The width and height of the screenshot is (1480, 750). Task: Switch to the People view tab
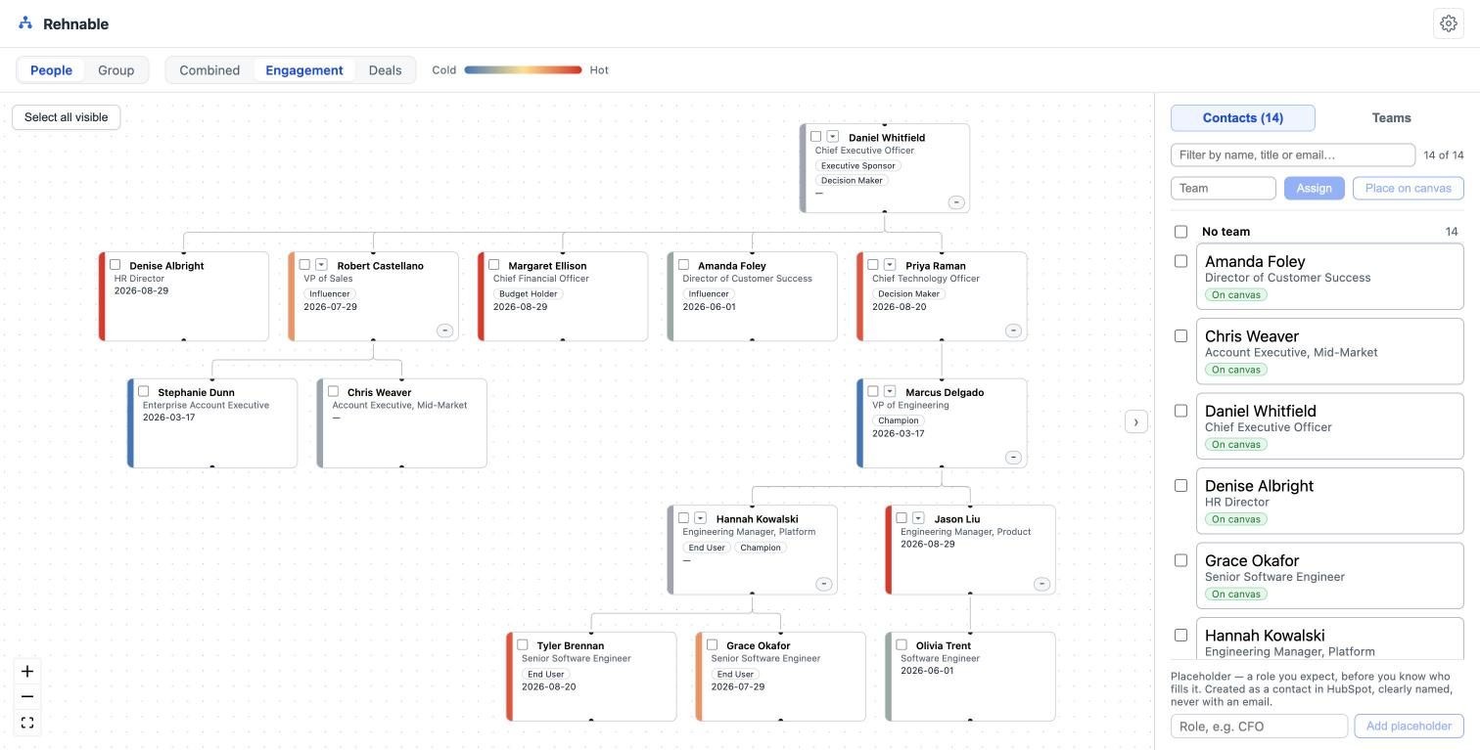coord(51,70)
